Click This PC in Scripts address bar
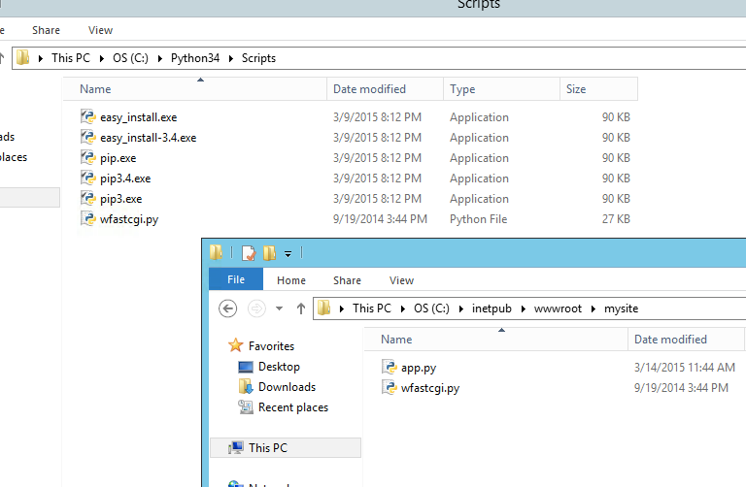The height and width of the screenshot is (487, 746). point(71,58)
